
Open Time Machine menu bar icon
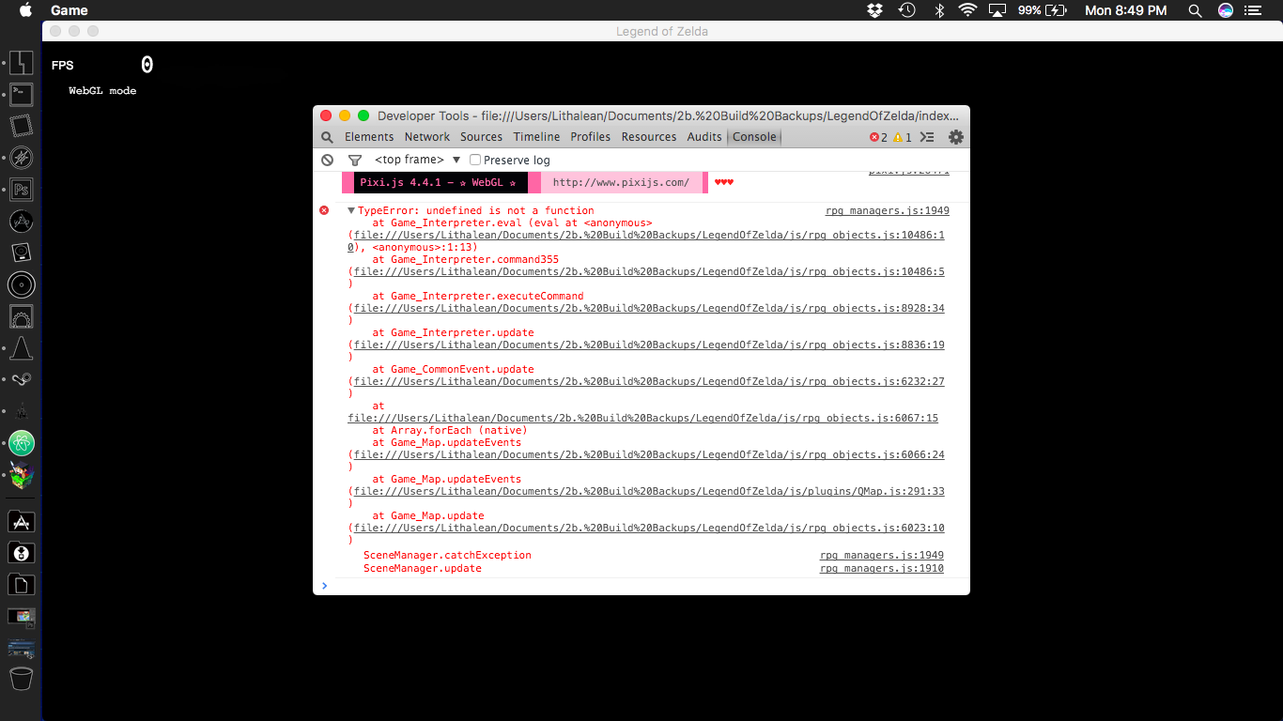coord(906,10)
